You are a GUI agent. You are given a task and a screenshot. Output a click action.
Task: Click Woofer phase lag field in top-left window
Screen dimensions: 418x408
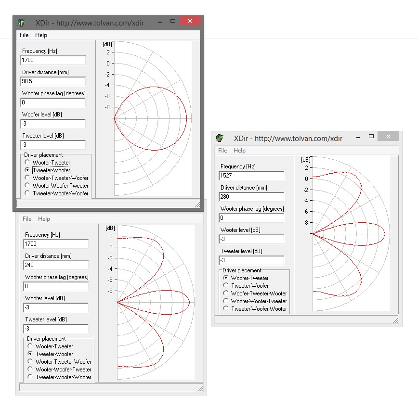click(53, 102)
